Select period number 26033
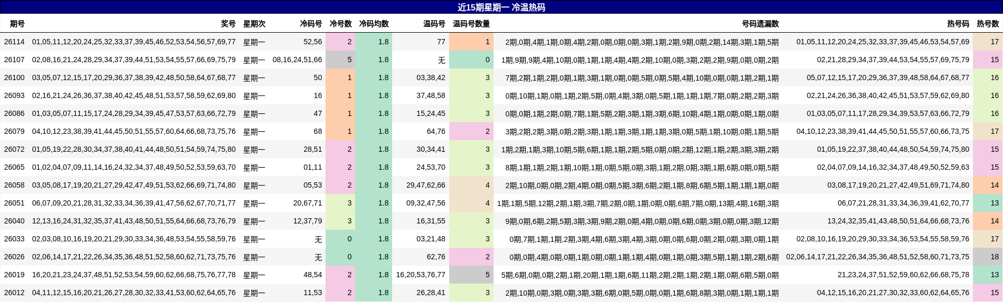Viewport: 1003px width, 302px height. (x=14, y=239)
